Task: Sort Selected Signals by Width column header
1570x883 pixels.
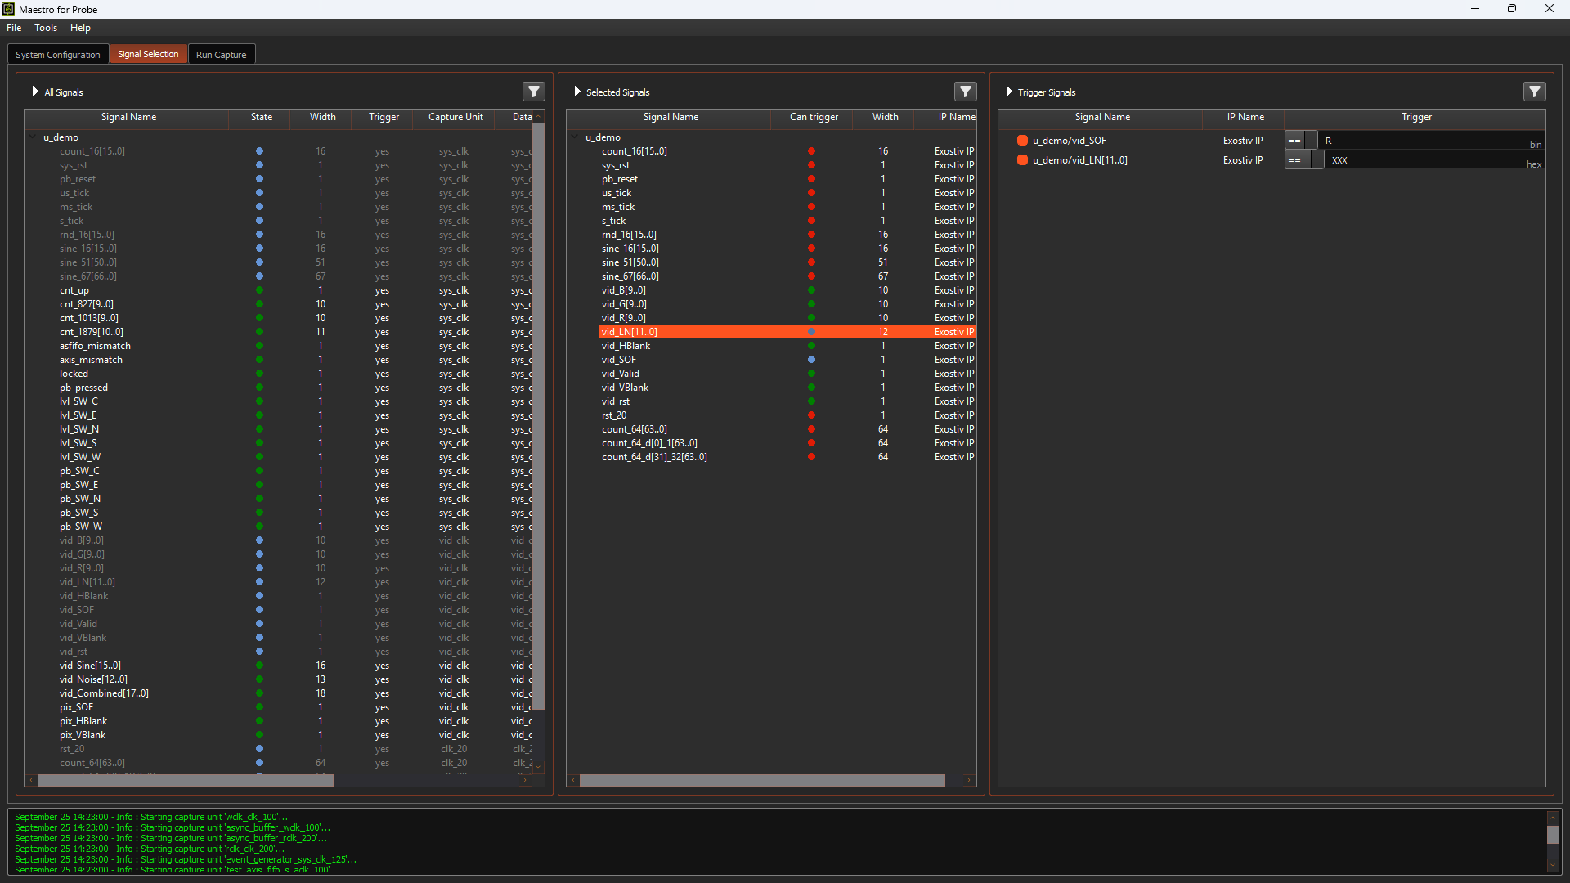Action: point(885,118)
